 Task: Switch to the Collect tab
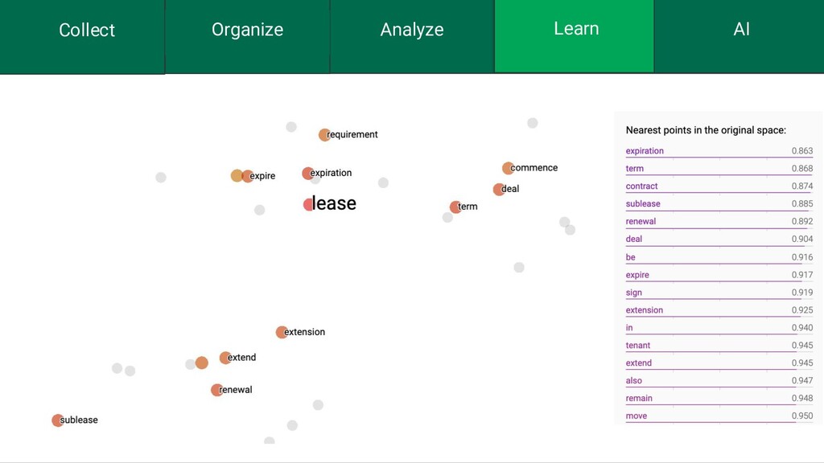click(86, 31)
